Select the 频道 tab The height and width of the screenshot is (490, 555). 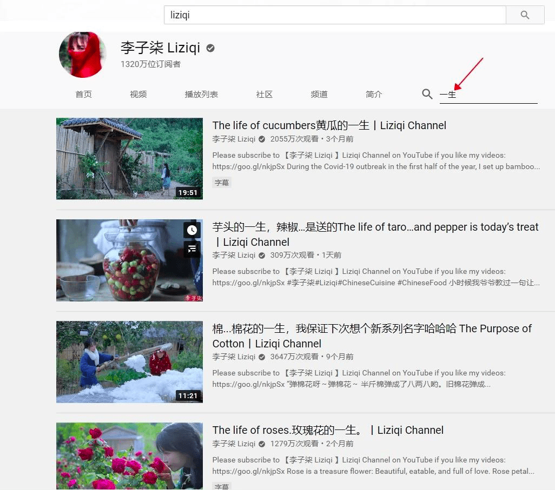(319, 95)
